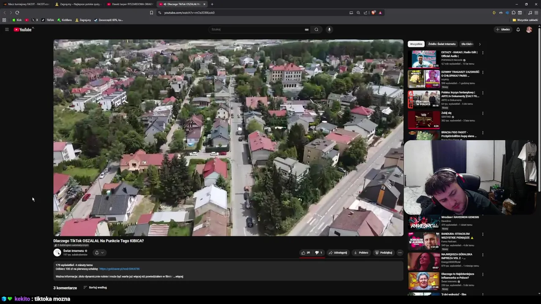Click the search magnifier button
541x304 pixels.
point(316,30)
